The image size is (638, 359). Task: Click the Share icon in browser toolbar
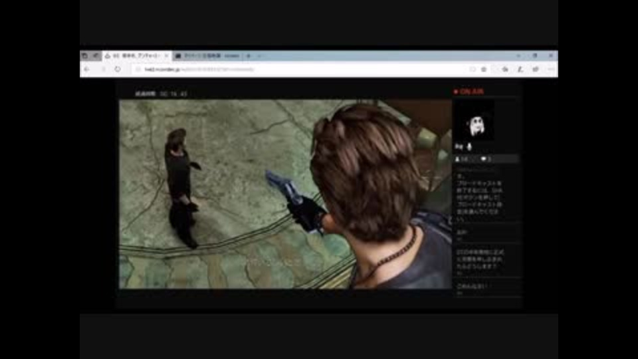[x=536, y=70]
